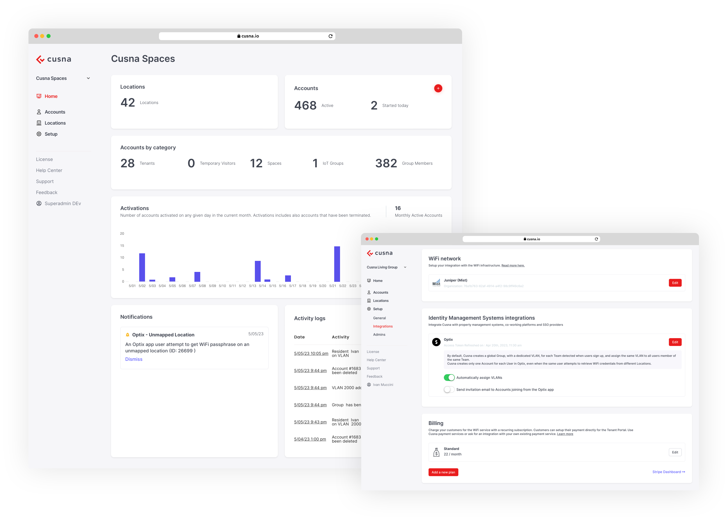Click the red add account plus icon
Viewport: 728px width, 520px height.
coord(438,88)
